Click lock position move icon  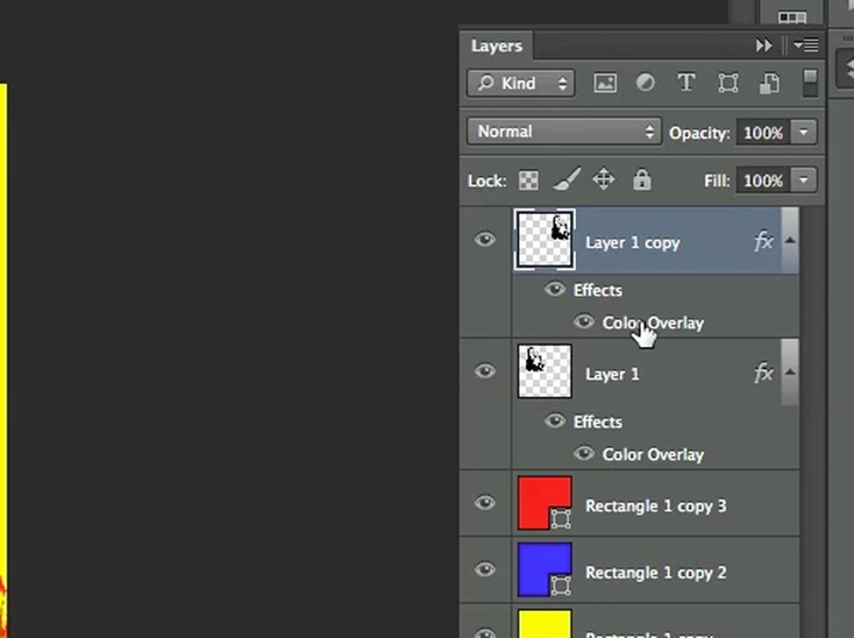[x=604, y=181]
